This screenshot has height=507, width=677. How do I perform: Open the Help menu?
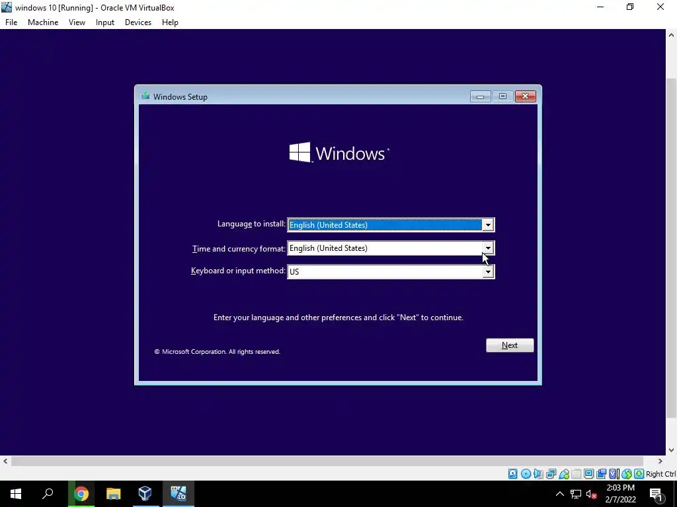click(x=170, y=22)
